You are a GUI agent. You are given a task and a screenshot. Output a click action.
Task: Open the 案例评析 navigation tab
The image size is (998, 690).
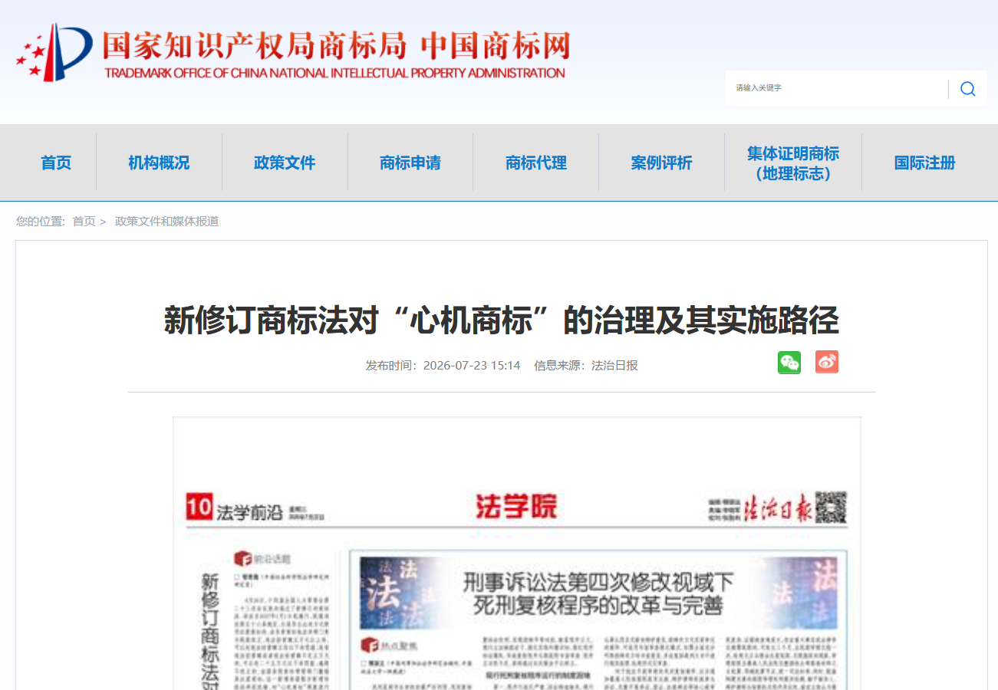coord(661,163)
